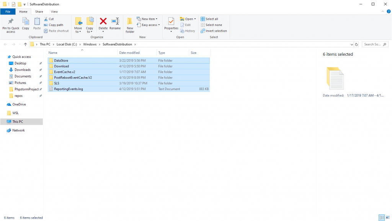The width and height of the screenshot is (392, 221).
Task: Open the File menu tab
Action: [8, 12]
